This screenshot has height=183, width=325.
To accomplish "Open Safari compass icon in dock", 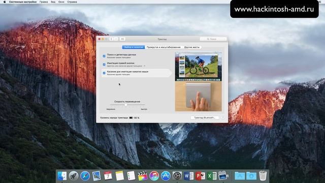I will coord(85,176).
